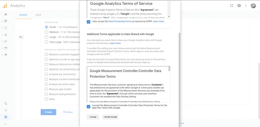Open Customization dashboard icon in sidebar
This screenshot has width=260, height=127.
click(x=6, y=21)
